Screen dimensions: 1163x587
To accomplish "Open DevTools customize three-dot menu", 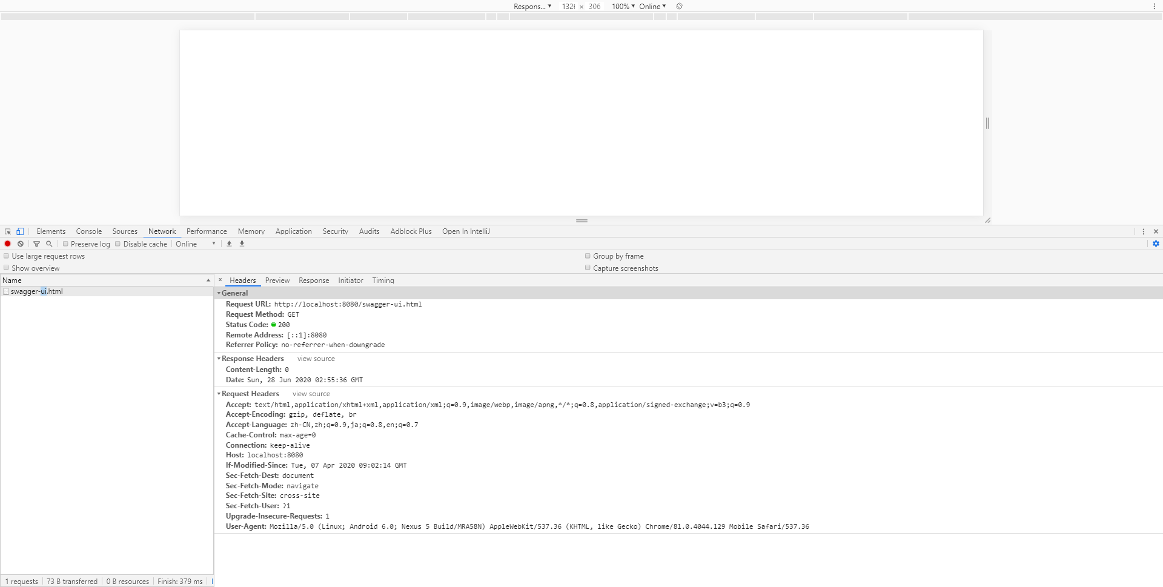I will (x=1144, y=231).
